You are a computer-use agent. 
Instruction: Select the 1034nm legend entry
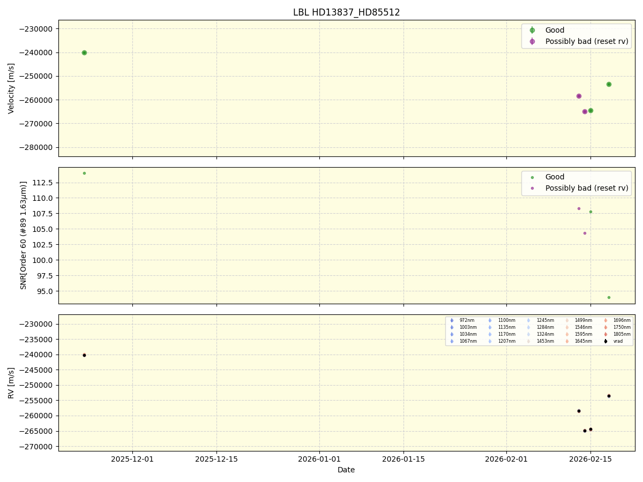[468, 334]
